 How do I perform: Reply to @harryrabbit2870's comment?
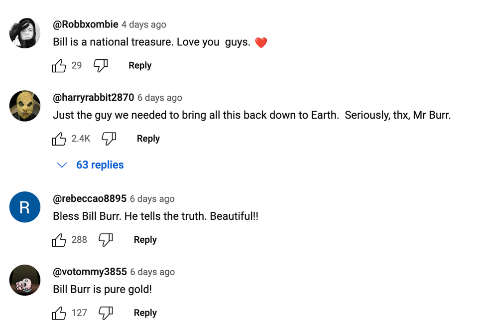point(148,139)
